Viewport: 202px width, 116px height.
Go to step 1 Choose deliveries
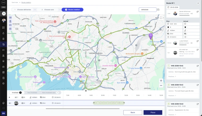pos(23,10)
